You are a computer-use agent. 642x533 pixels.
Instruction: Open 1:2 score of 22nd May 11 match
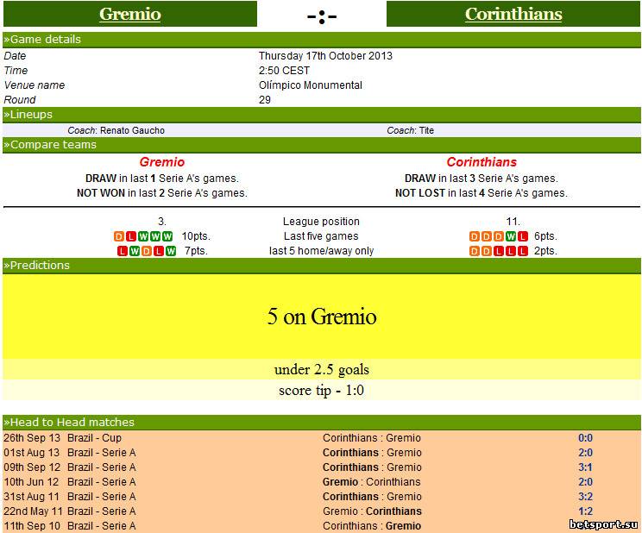click(x=586, y=511)
